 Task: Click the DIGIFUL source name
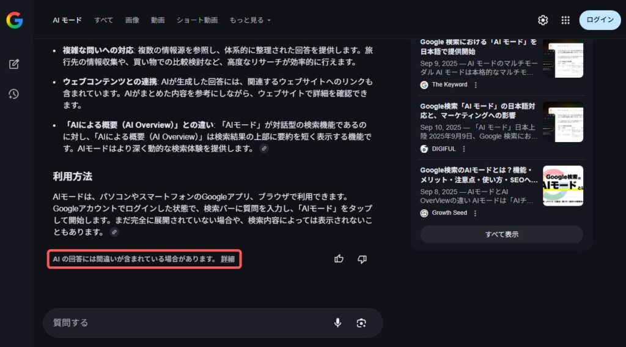(444, 149)
